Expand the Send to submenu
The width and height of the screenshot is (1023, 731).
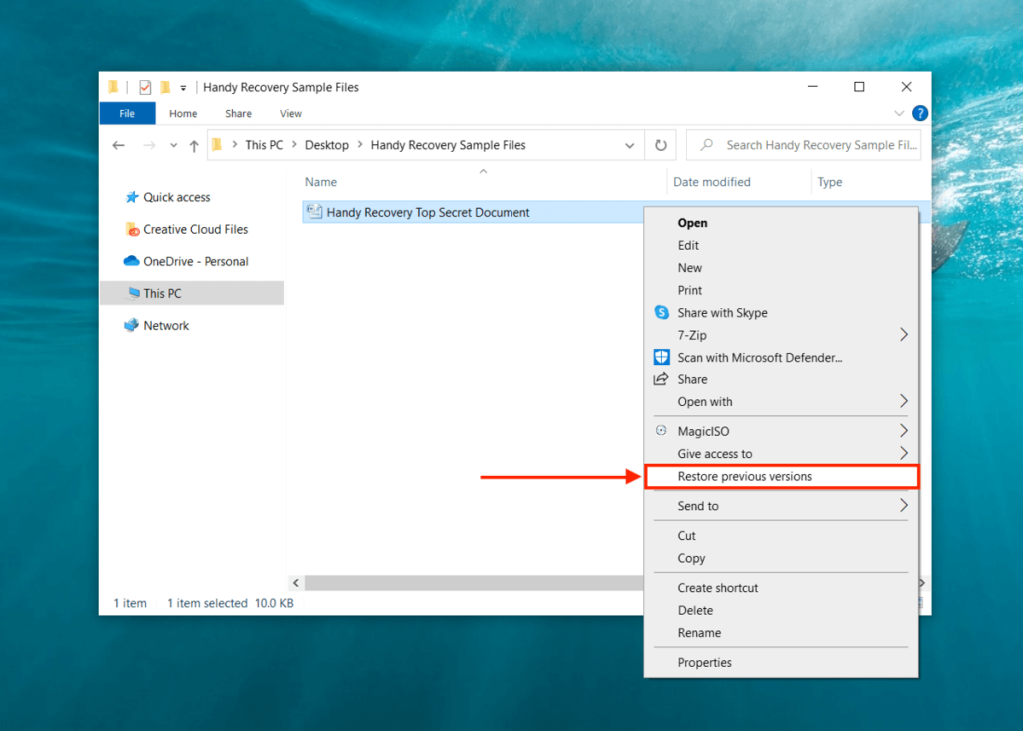905,506
